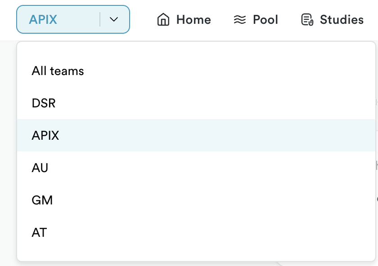The width and height of the screenshot is (378, 266).
Task: Click the header area left of Home icon
Action: point(143,19)
